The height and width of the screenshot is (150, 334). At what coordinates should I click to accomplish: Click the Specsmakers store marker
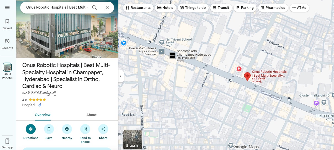[x=172, y=55]
